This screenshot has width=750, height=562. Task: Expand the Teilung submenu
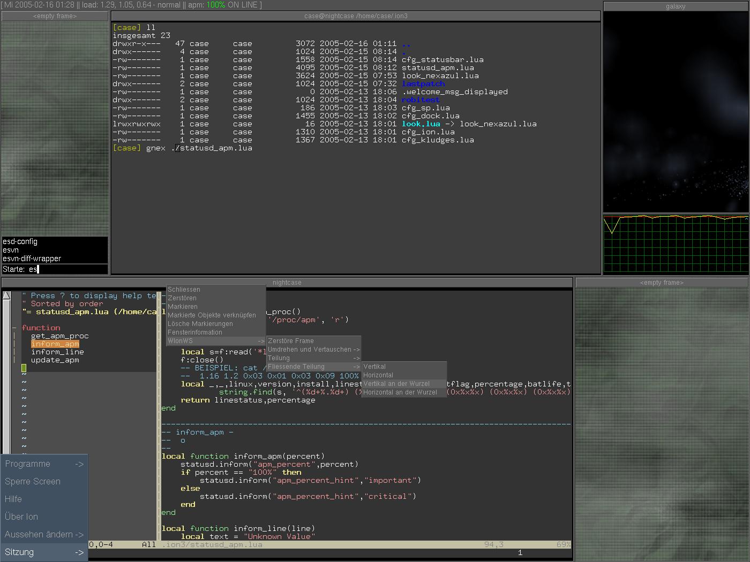click(313, 358)
